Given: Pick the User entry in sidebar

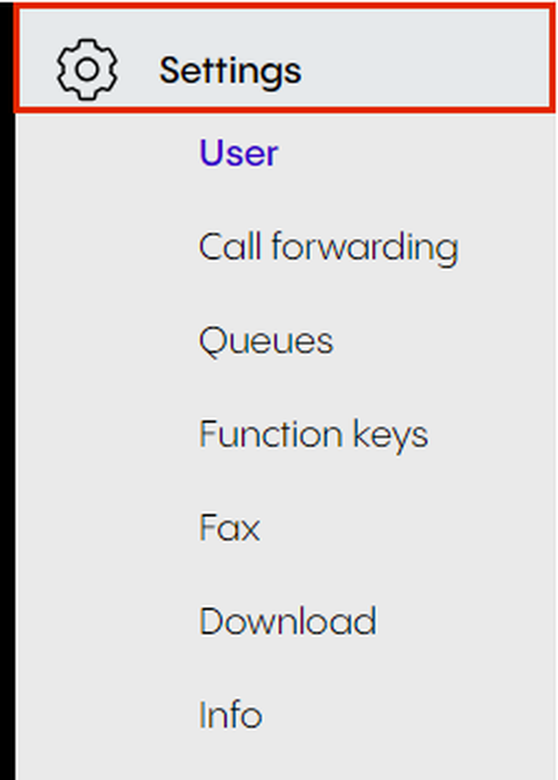Looking at the screenshot, I should [239, 153].
